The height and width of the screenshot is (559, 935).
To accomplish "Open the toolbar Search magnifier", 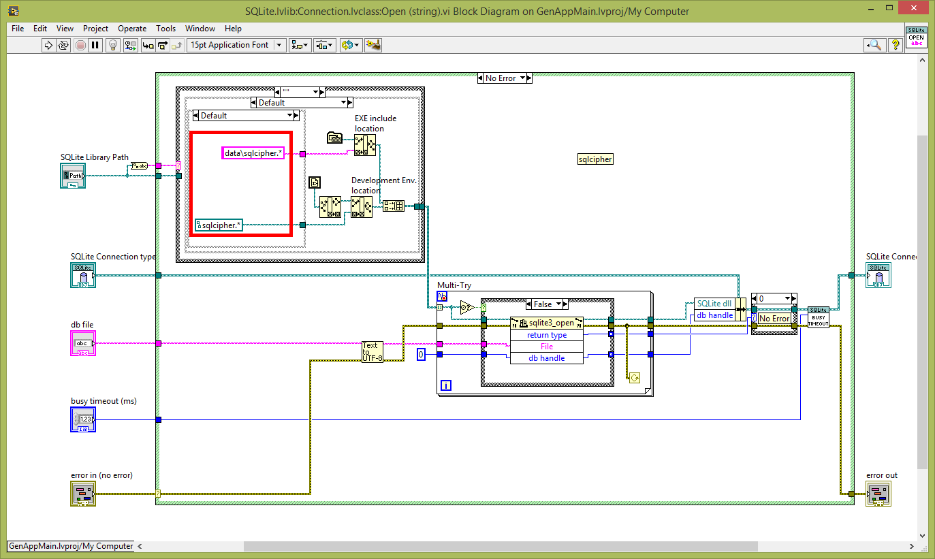I will click(874, 46).
